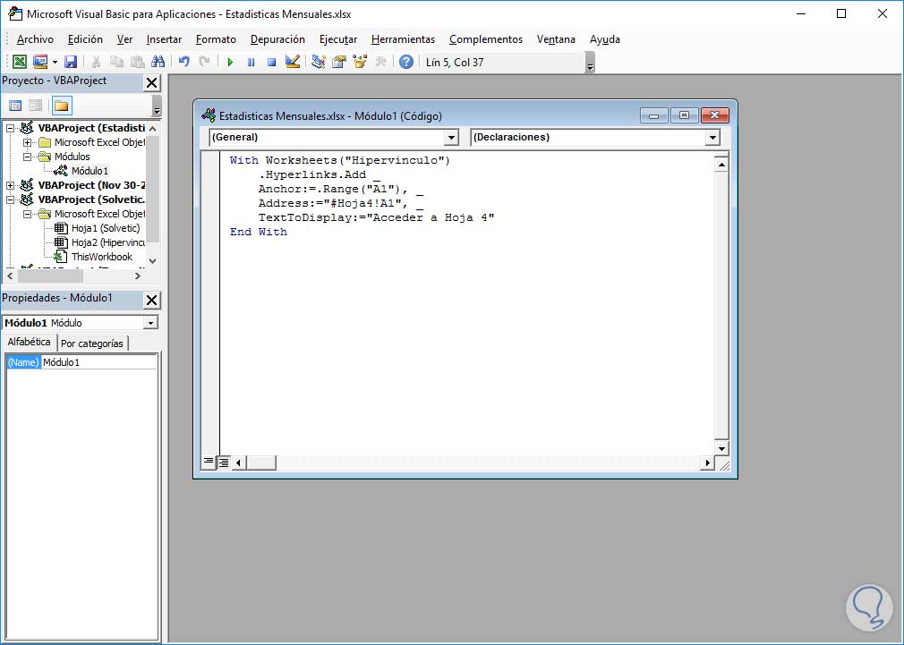Open the Archivo menu
The image size is (904, 645).
[x=35, y=39]
